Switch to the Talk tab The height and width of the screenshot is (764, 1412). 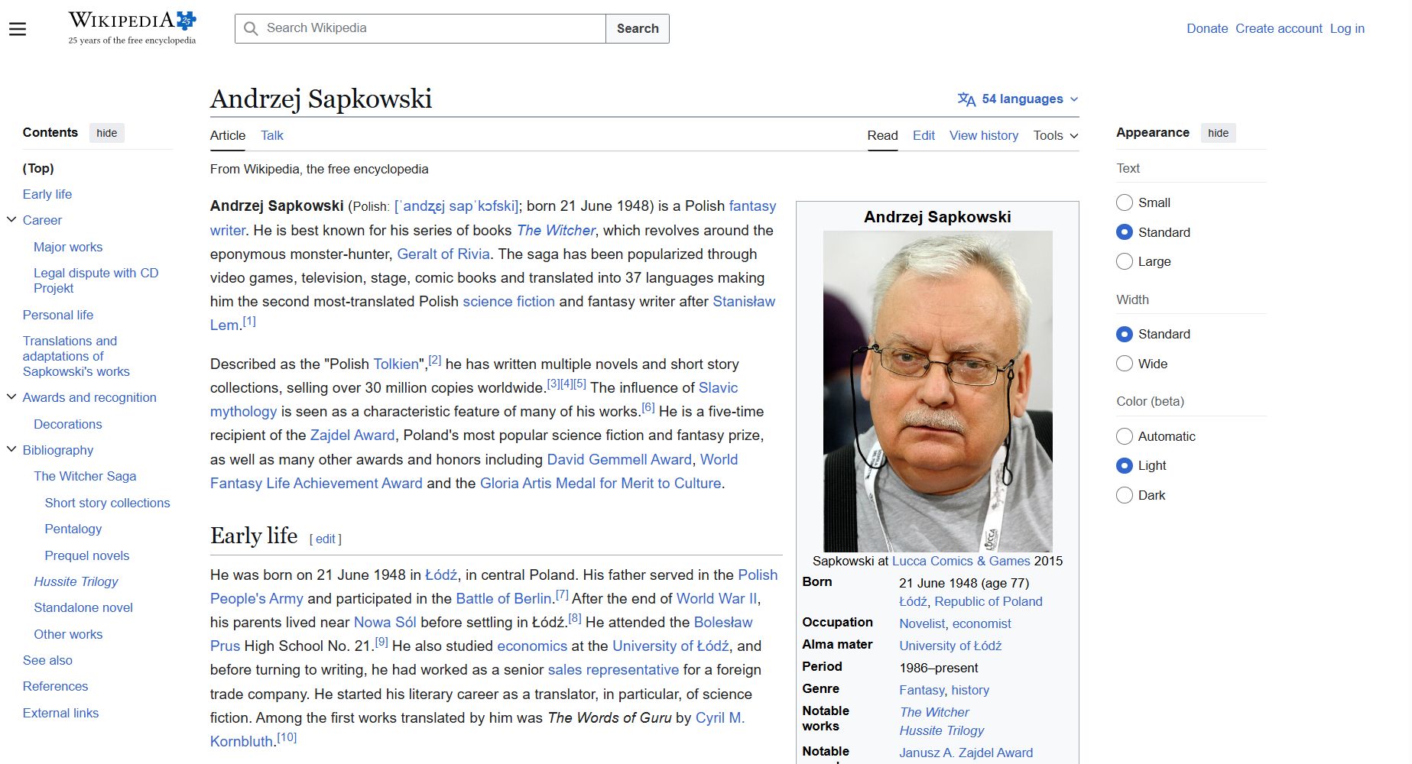(272, 135)
